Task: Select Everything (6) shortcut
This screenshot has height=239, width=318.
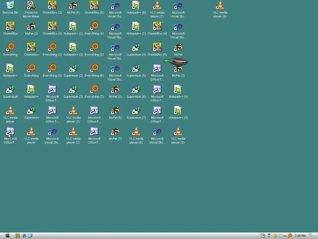Action: (94, 71)
